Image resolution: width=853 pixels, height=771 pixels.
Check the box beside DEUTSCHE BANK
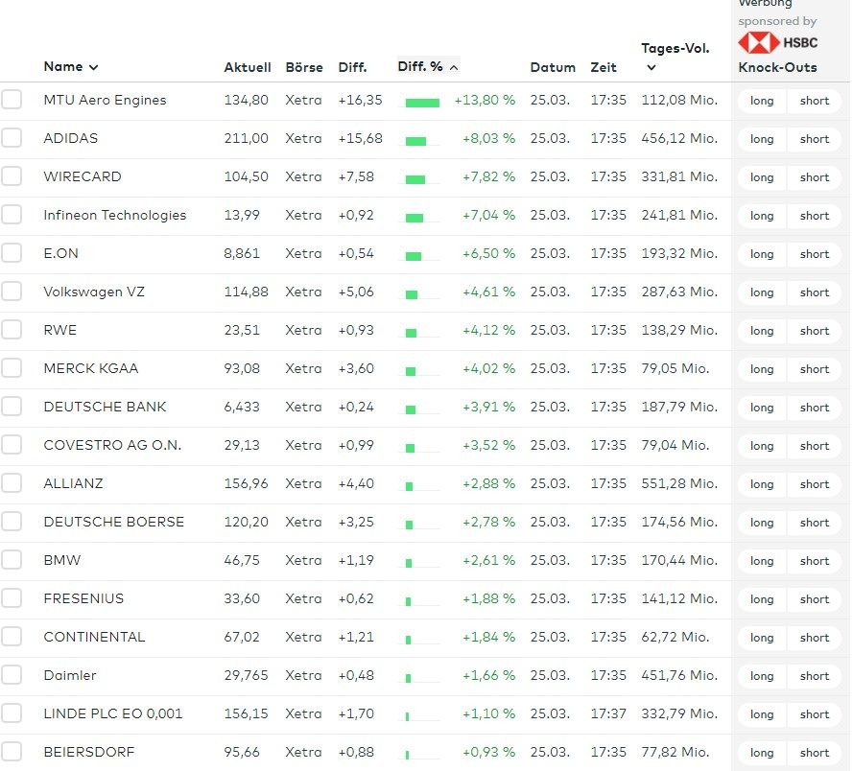12,407
